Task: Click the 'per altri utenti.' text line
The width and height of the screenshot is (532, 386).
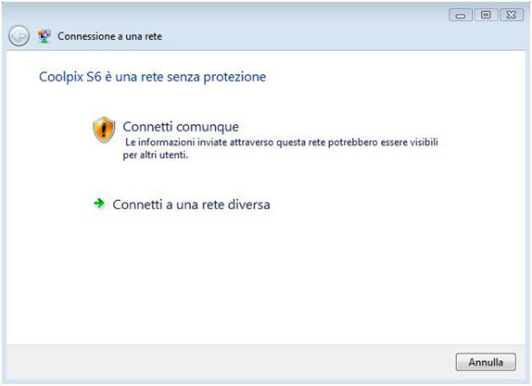Action: pyautogui.click(x=156, y=155)
